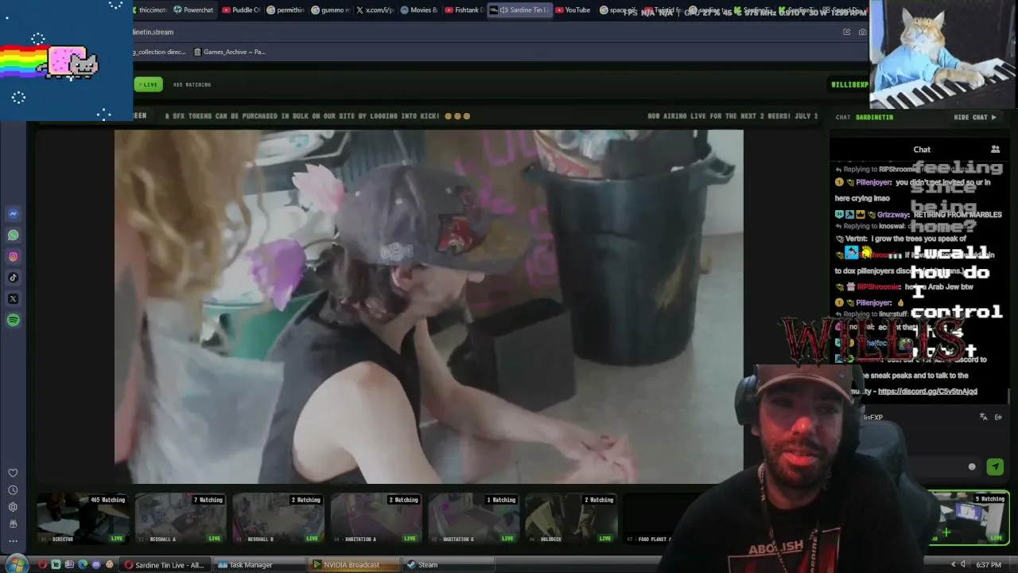Open the Games_Archive bookmark
Viewport: 1018px width, 573px height.
(230, 52)
